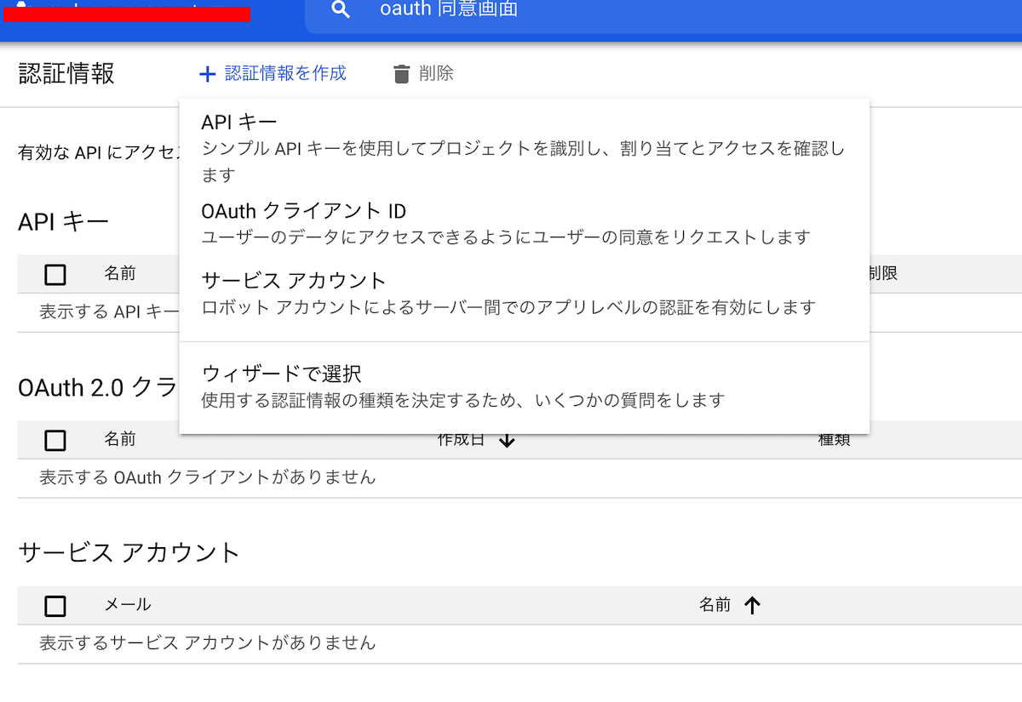Click 表示するサービス アカウントがありません text

pyautogui.click(x=208, y=643)
